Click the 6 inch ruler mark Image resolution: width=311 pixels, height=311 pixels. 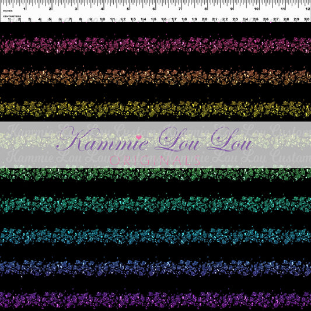point(153,9)
